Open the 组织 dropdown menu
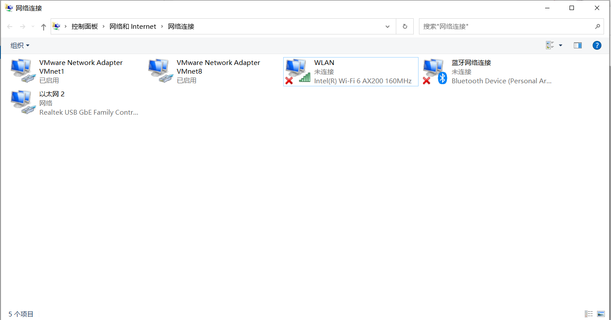611x320 pixels. [20, 45]
